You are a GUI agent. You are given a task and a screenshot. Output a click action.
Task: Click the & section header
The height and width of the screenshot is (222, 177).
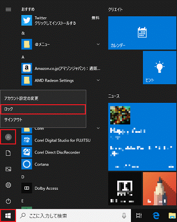click(23, 33)
